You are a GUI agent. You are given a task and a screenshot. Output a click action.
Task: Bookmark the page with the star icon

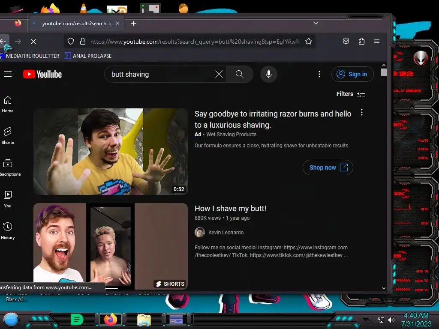309,42
